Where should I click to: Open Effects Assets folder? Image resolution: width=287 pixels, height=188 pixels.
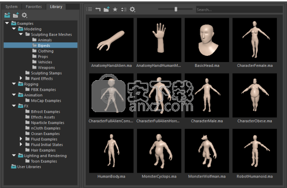click(40, 117)
